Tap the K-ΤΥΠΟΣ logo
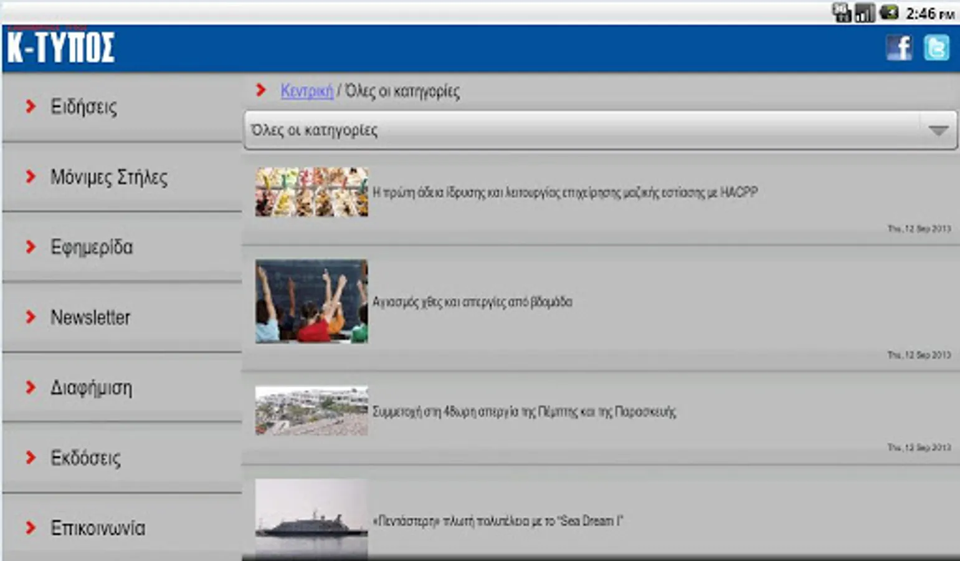 coord(60,46)
